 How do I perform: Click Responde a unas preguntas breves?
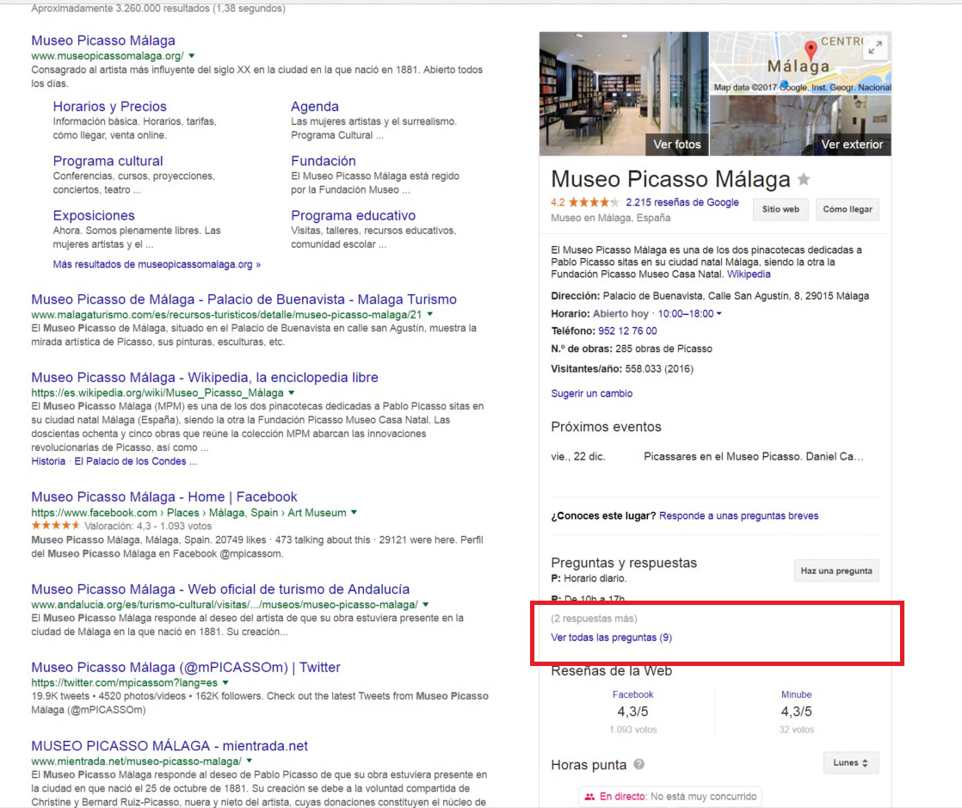click(x=738, y=516)
